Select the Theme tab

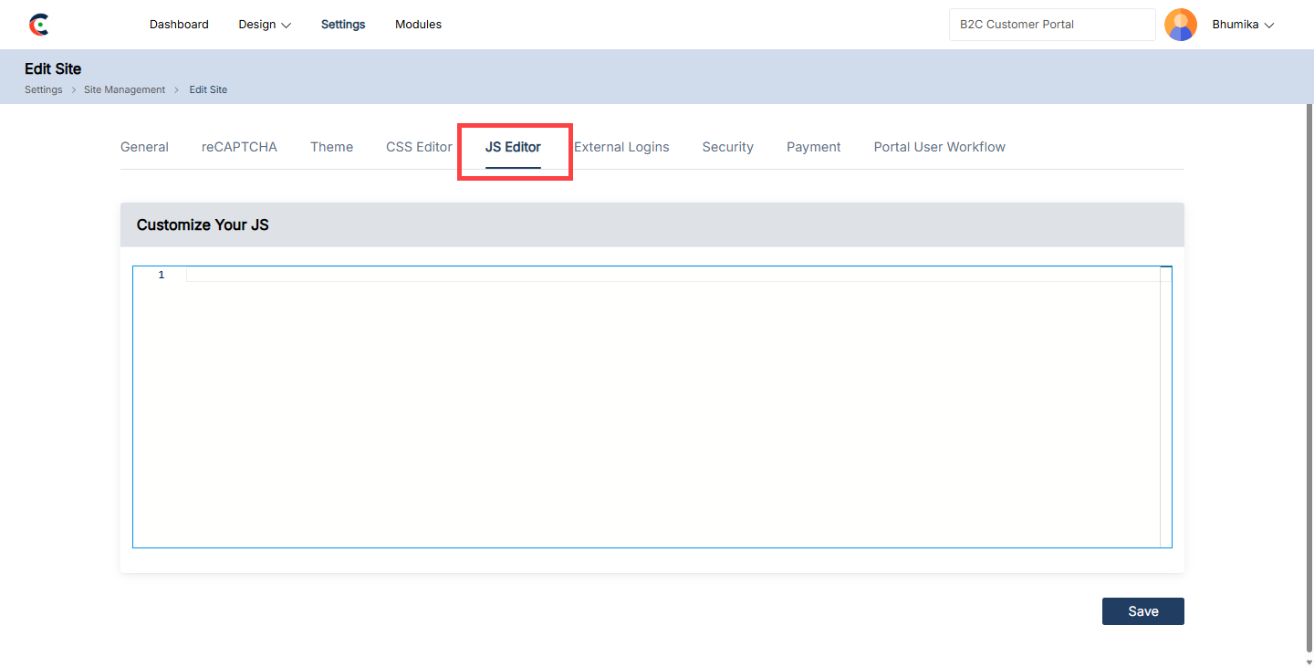pyautogui.click(x=331, y=147)
